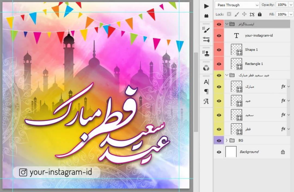Screen dimensions: 294x192
Task: Click the Background layer white thumbnail
Action: pyautogui.click(x=231, y=152)
